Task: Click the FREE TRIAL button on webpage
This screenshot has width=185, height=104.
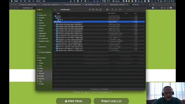Action: (x=74, y=101)
